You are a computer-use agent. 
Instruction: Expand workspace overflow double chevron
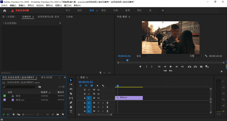(163, 11)
